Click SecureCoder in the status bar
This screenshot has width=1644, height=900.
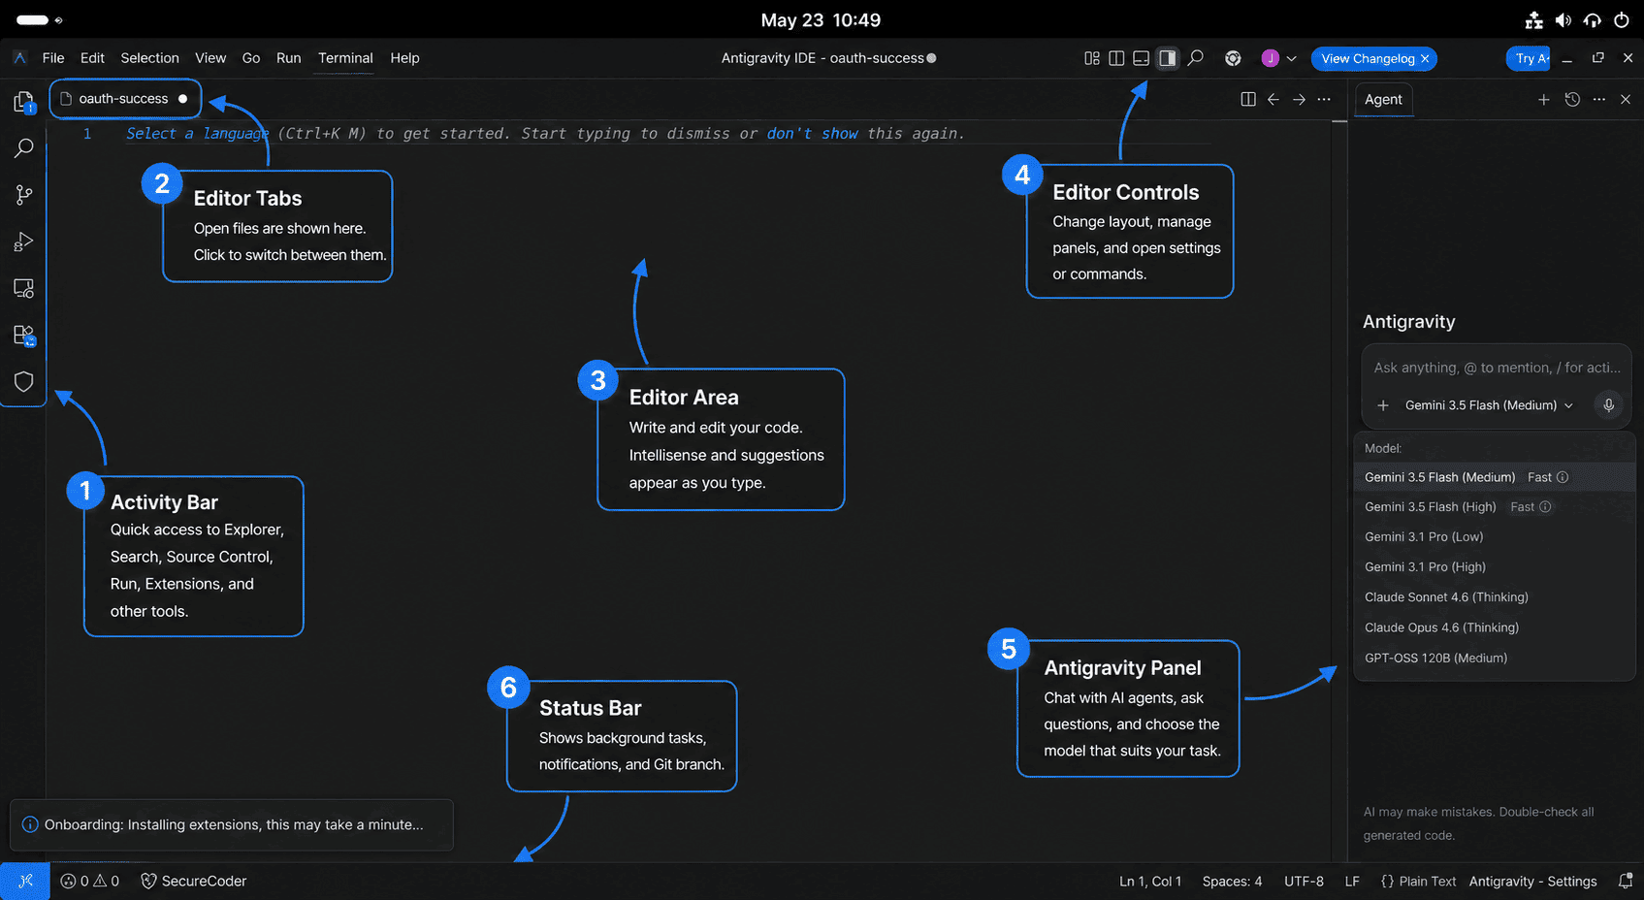tap(194, 881)
